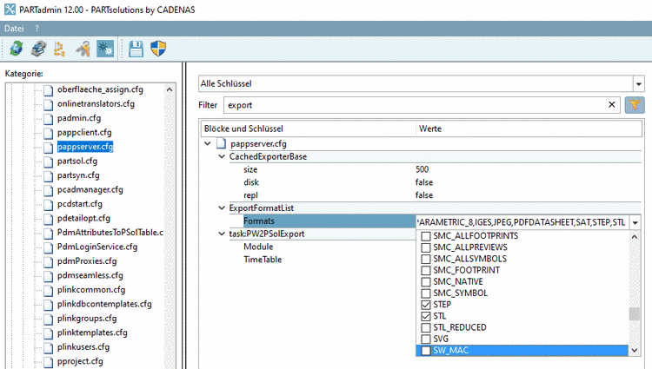652x369 pixels.
Task: Click the keys toolbar icon
Action: point(83,49)
